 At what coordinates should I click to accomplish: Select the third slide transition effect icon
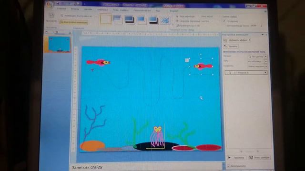[x=130, y=20]
